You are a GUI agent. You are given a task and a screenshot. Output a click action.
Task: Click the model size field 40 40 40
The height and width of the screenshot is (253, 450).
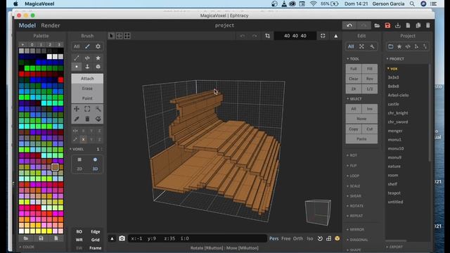pos(295,36)
